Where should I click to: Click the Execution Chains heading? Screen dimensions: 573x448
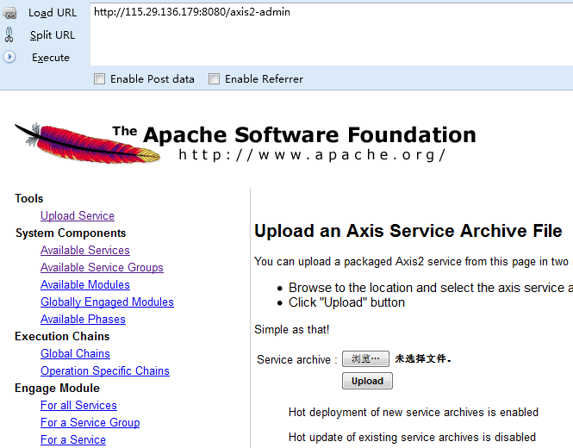click(x=62, y=336)
